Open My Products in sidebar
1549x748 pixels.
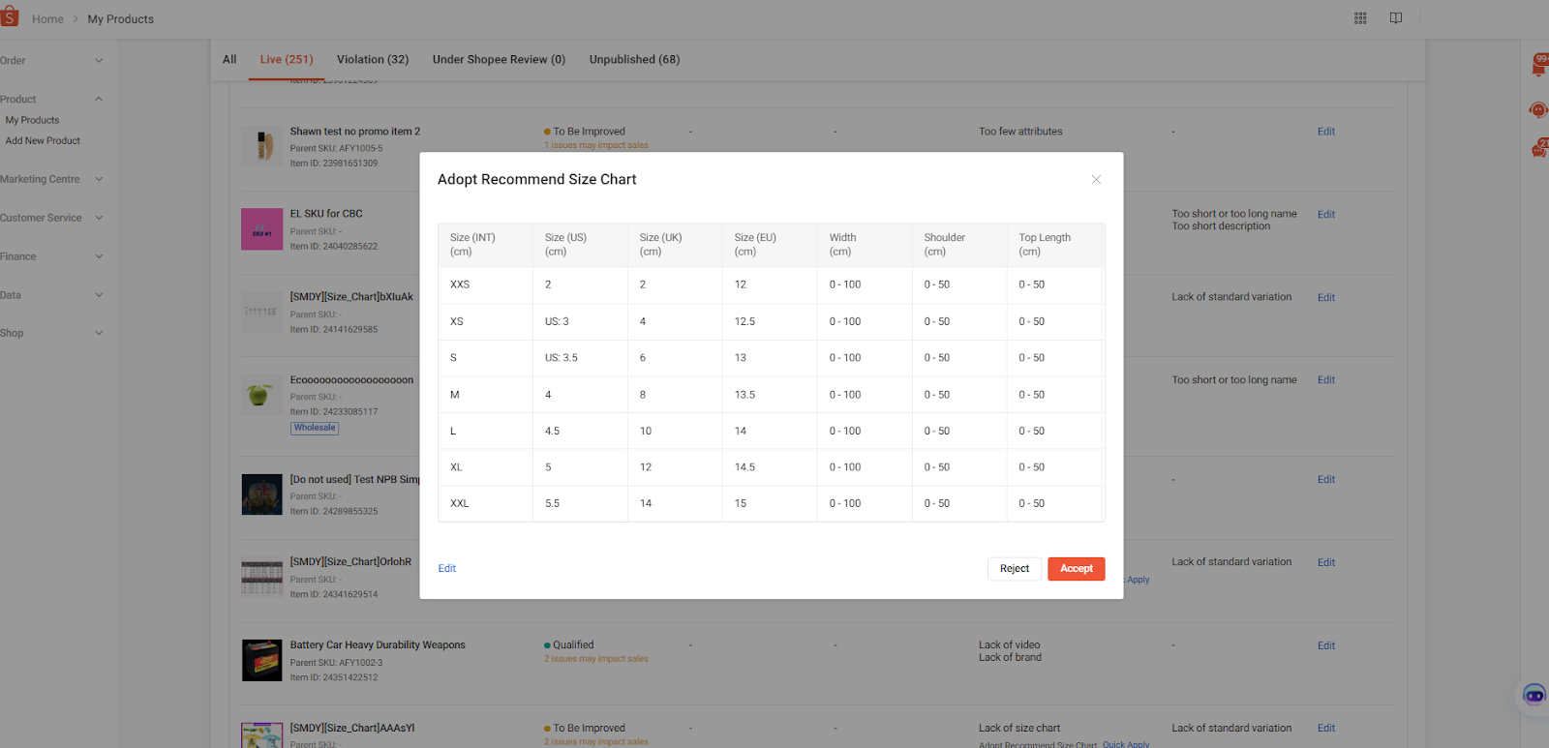[32, 120]
